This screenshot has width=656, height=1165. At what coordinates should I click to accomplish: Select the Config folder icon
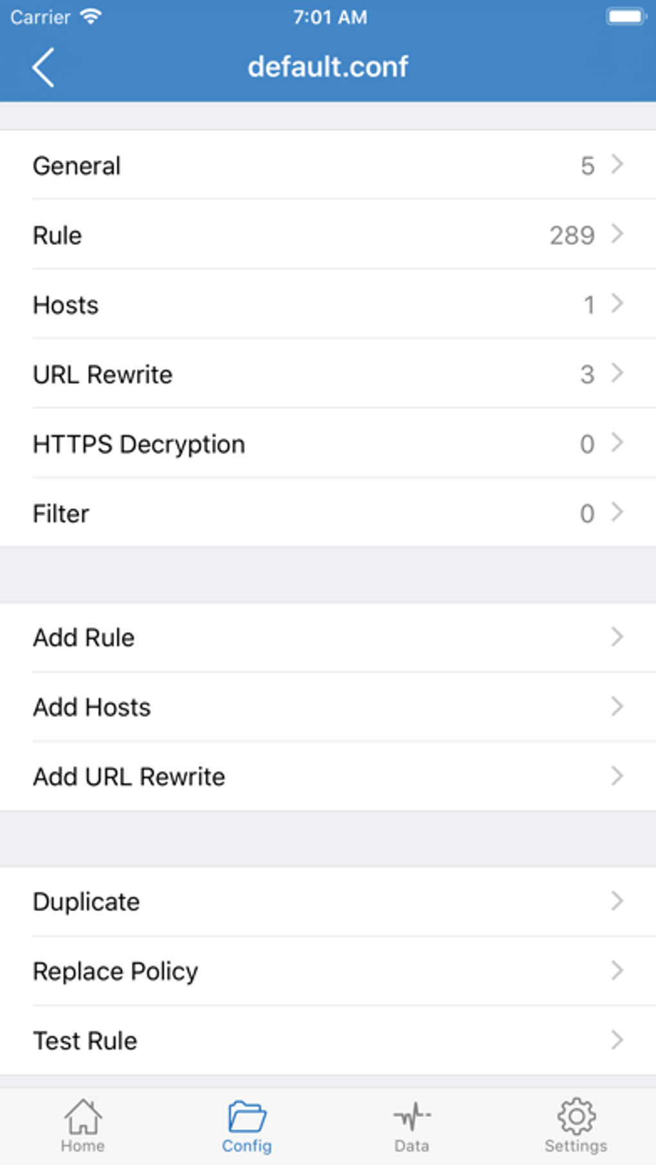coord(247,1117)
